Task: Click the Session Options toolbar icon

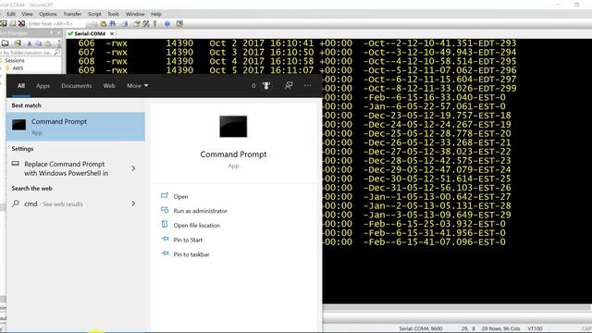Action: tap(136, 24)
